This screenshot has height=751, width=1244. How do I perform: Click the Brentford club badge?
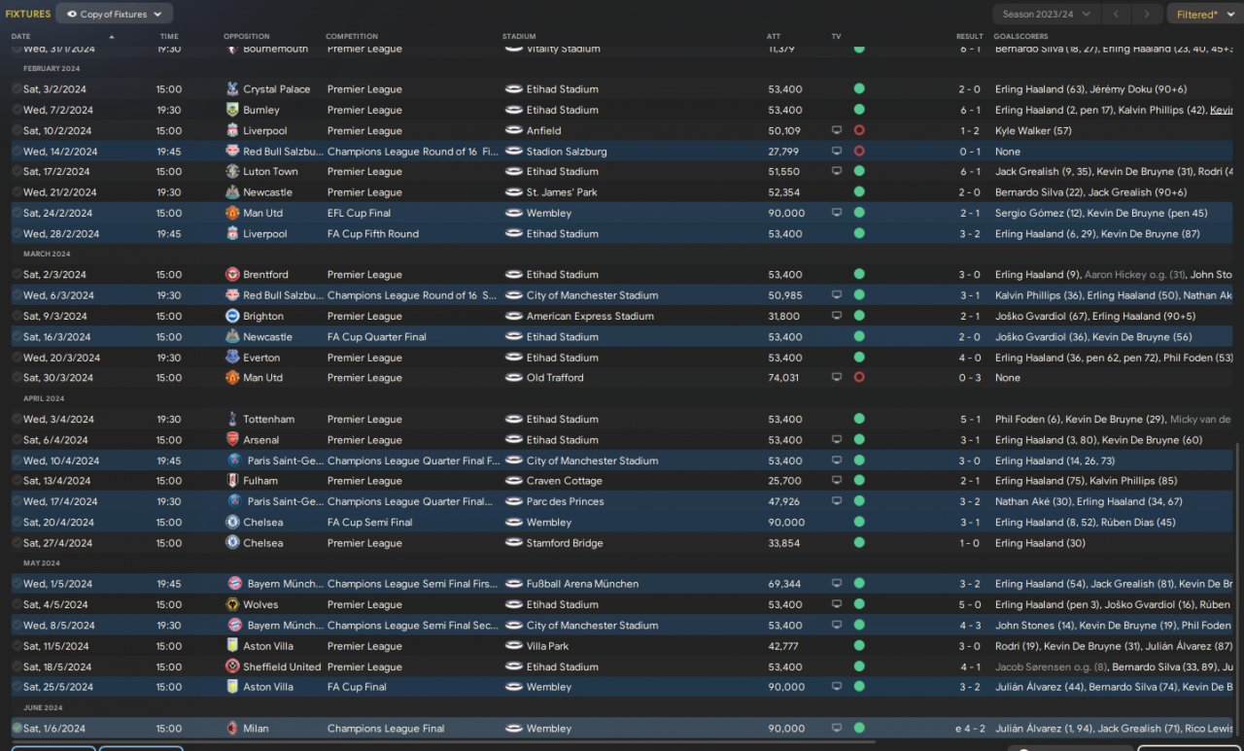pyautogui.click(x=232, y=275)
